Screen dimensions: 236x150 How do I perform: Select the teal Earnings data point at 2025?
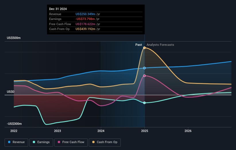pos(144,103)
